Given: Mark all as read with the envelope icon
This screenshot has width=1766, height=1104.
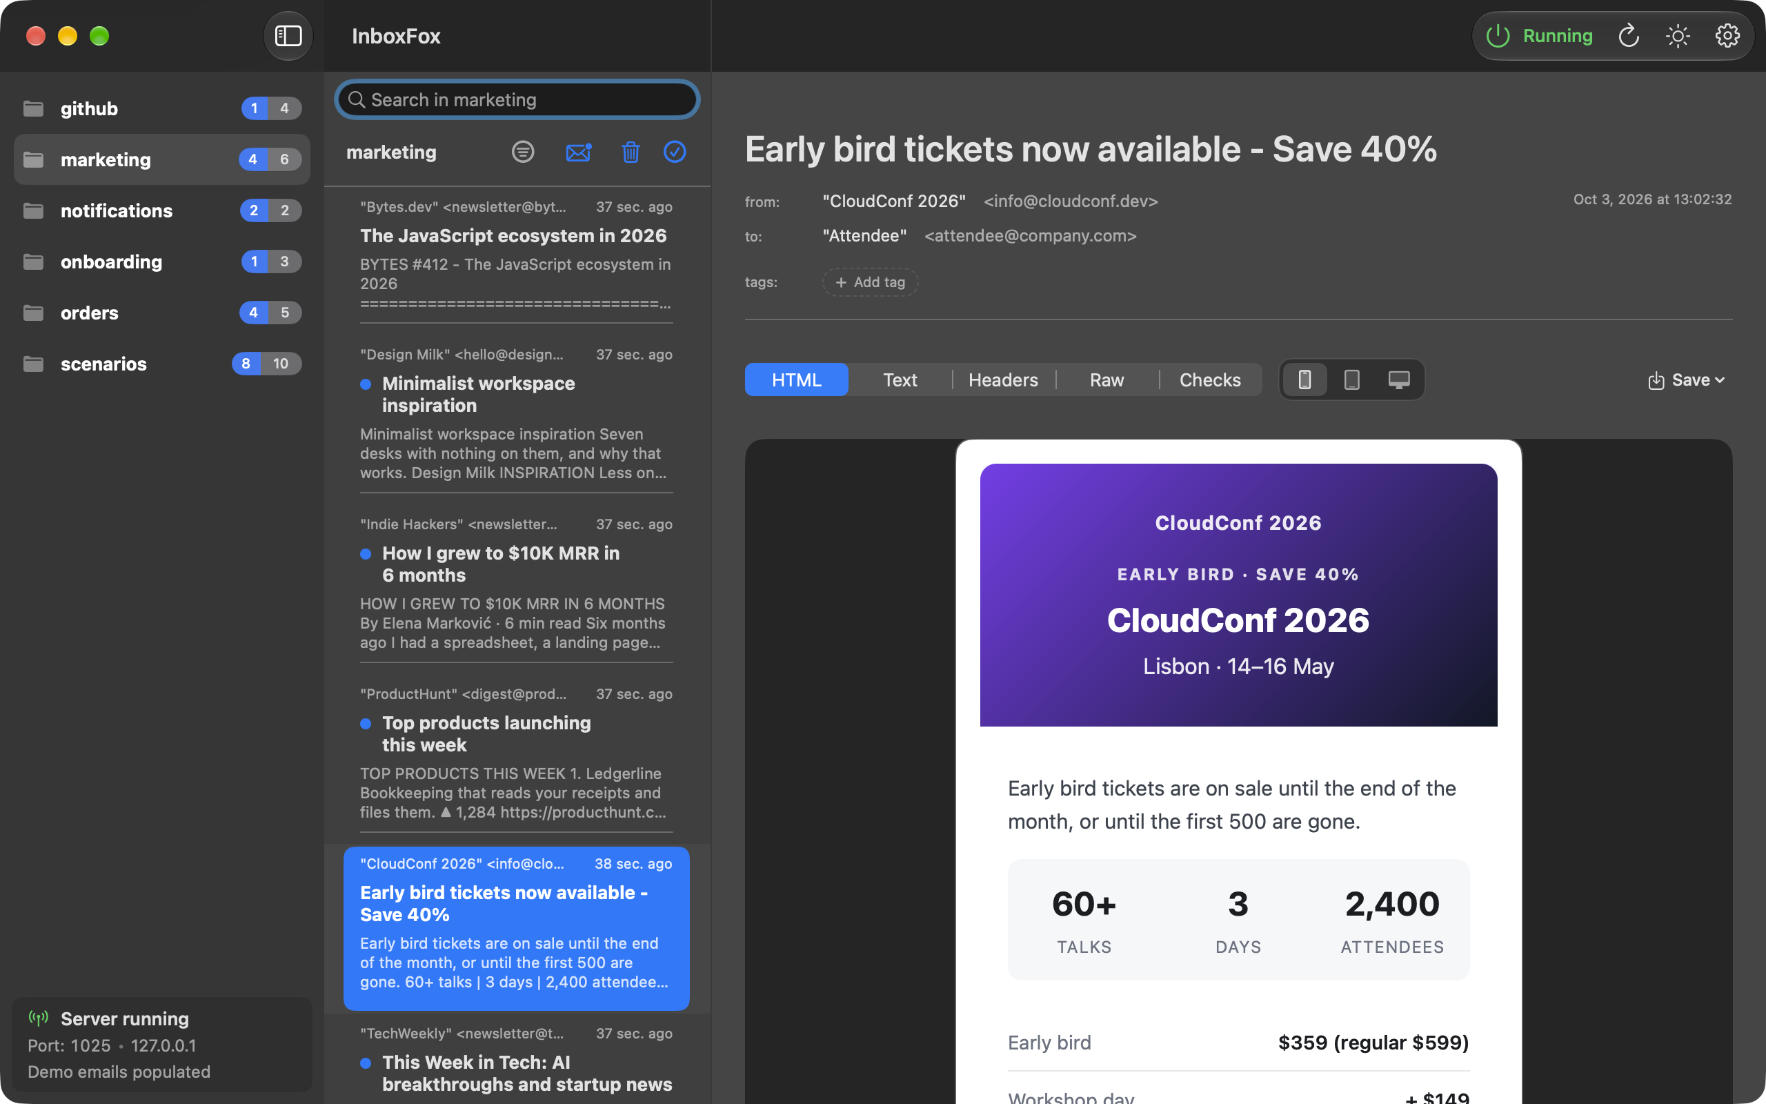Looking at the screenshot, I should coord(578,152).
